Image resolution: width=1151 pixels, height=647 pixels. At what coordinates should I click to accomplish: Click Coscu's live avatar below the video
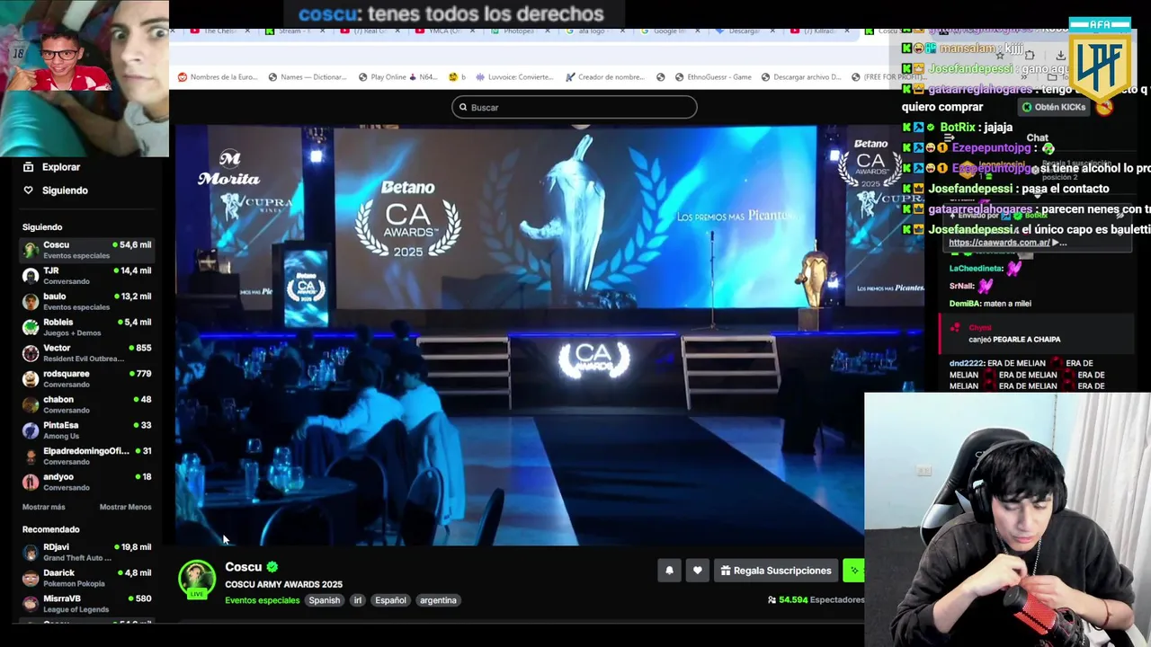(x=197, y=580)
